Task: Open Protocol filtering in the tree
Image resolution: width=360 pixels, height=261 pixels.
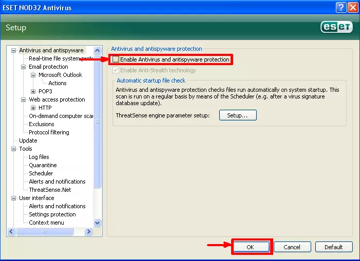Action: [49, 132]
